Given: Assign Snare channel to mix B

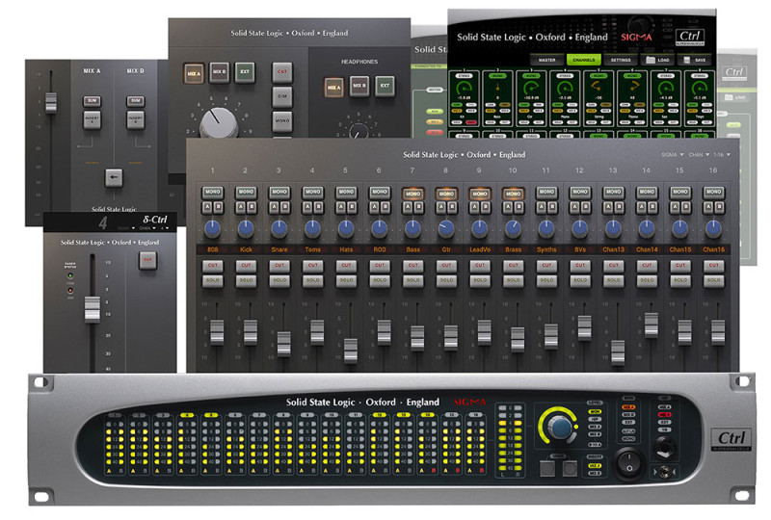Looking at the screenshot, I should [284, 207].
